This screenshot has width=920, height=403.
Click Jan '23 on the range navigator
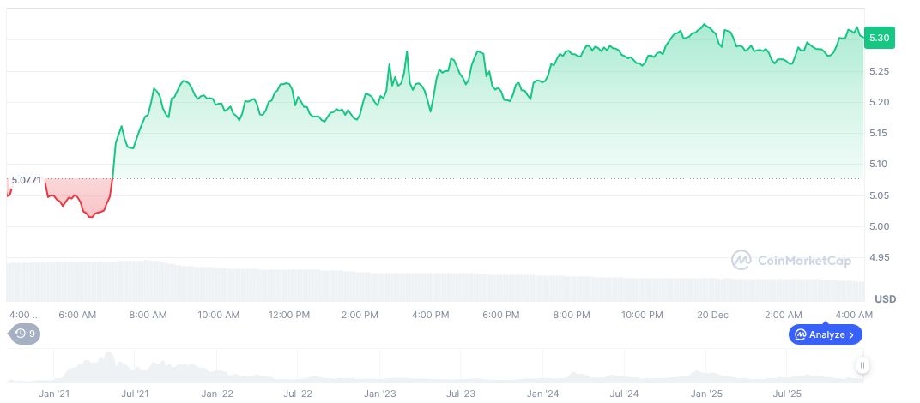(x=380, y=394)
